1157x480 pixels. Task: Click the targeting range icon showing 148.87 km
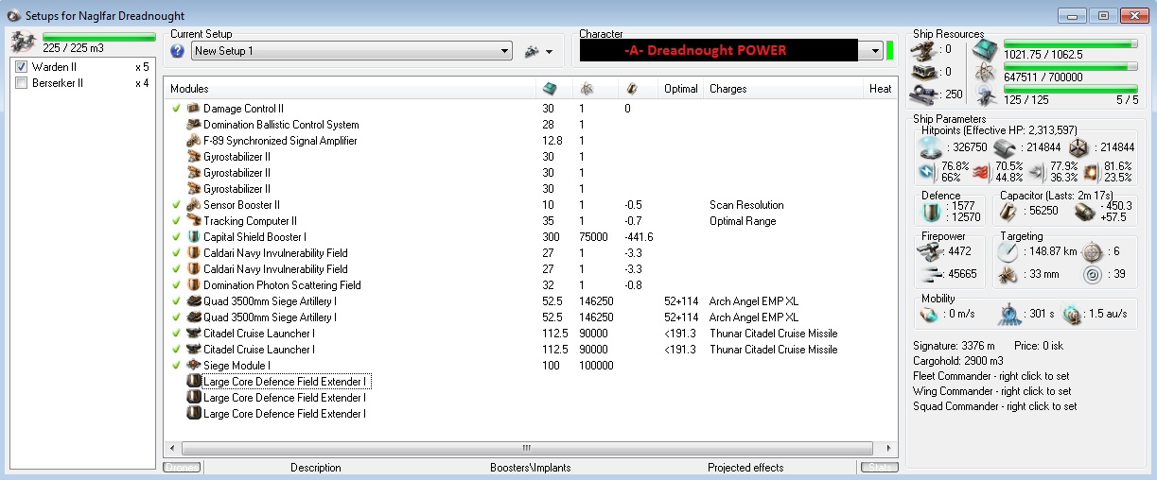(1008, 251)
